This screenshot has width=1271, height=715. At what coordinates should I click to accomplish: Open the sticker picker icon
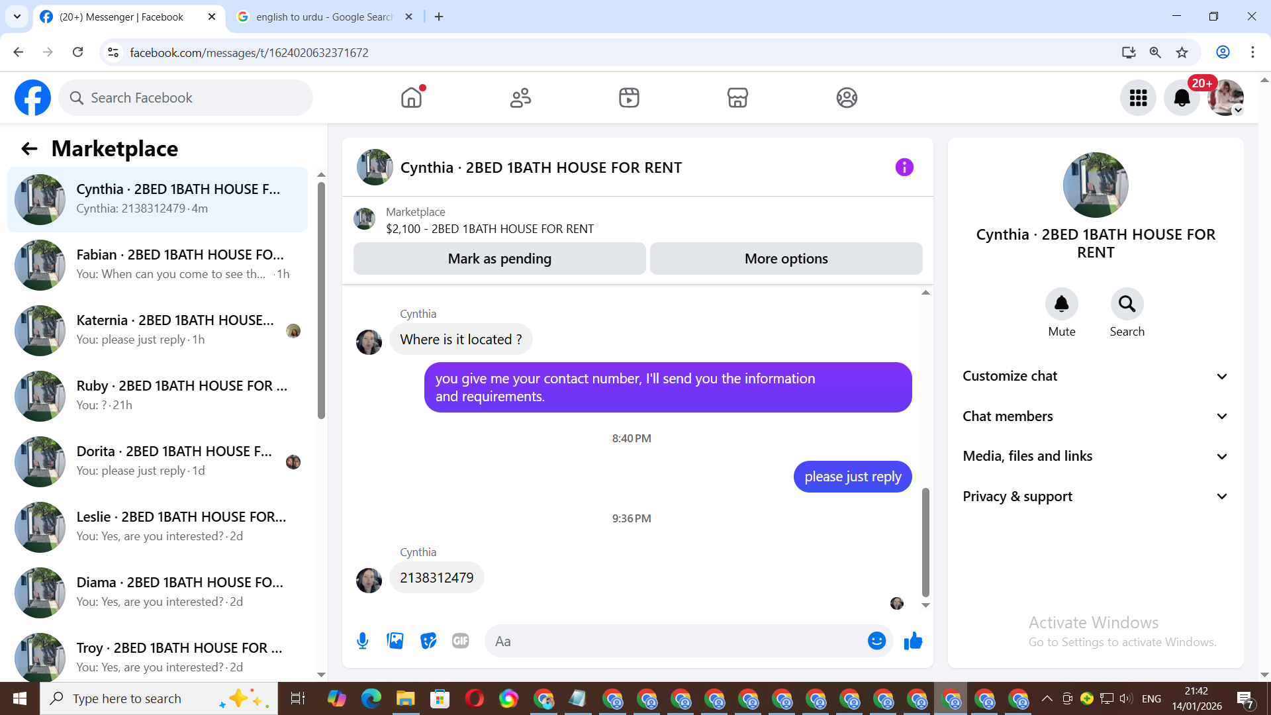pos(428,641)
